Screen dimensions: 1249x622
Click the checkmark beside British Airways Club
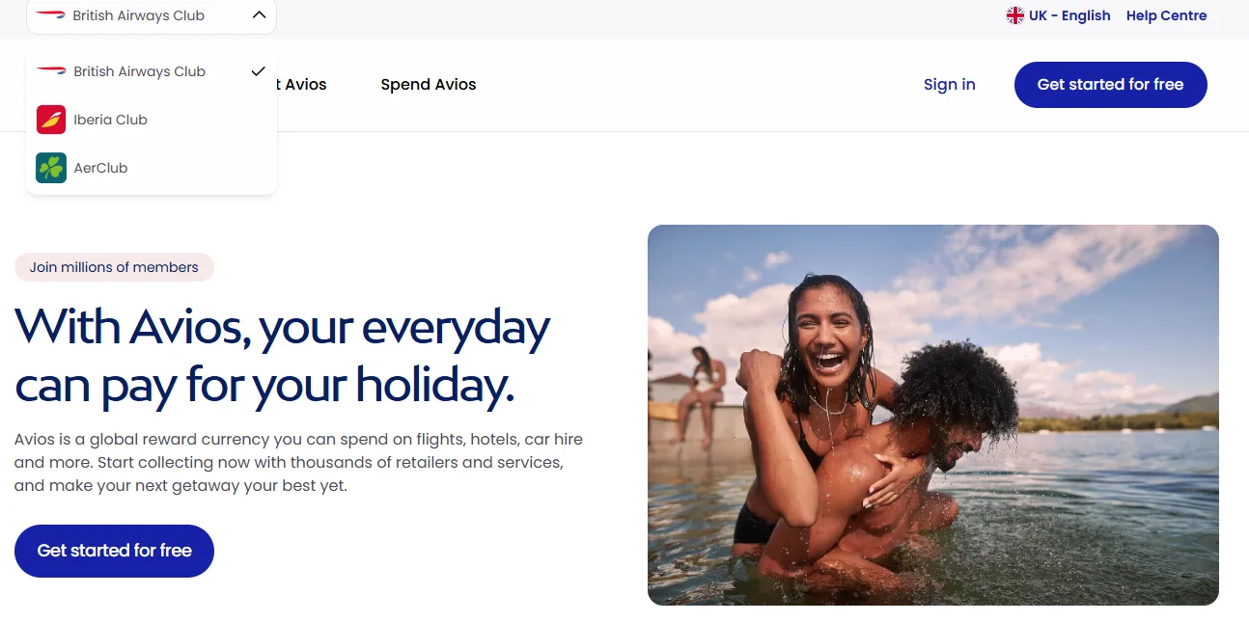click(x=258, y=71)
